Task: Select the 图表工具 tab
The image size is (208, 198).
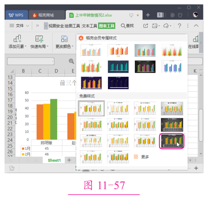Action: pos(107,26)
